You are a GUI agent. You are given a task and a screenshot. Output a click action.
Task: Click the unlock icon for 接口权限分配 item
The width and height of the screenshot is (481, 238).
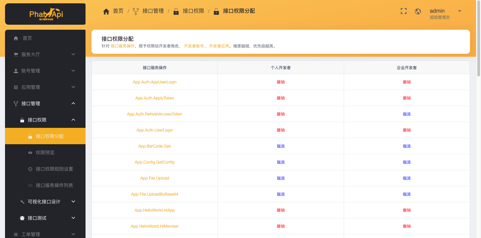click(30, 137)
